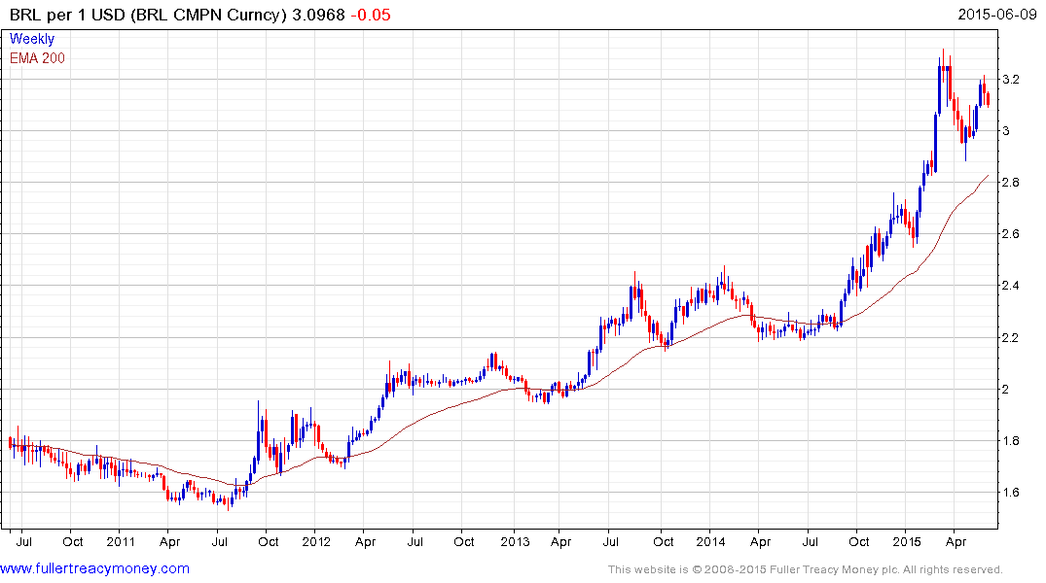Click the price axis label 2
The image size is (1046, 583).
(1006, 389)
